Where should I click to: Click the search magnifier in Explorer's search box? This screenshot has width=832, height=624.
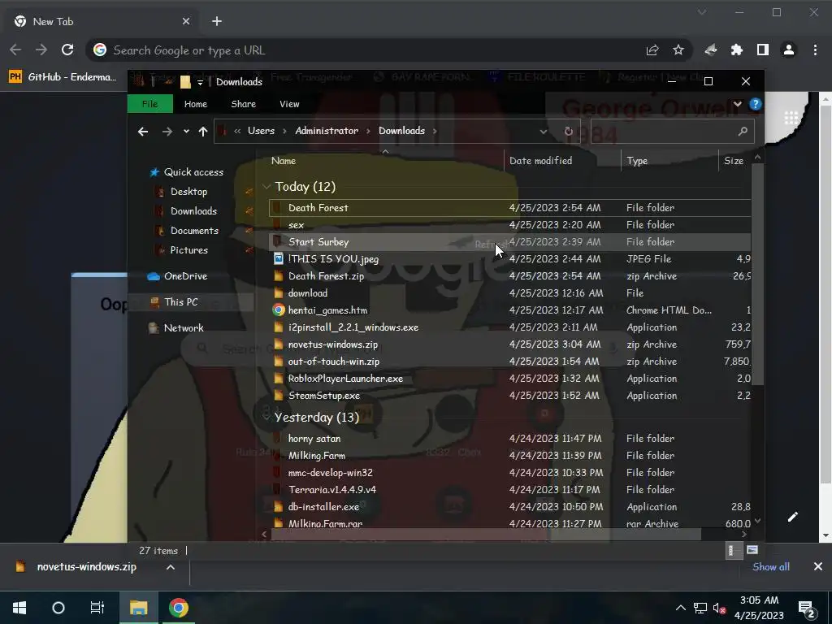click(x=743, y=131)
